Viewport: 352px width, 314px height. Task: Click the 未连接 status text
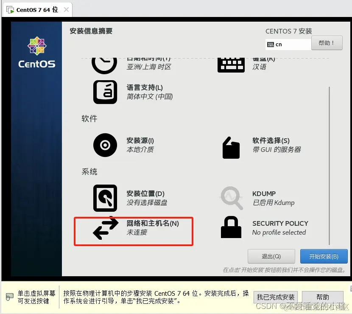tap(137, 232)
